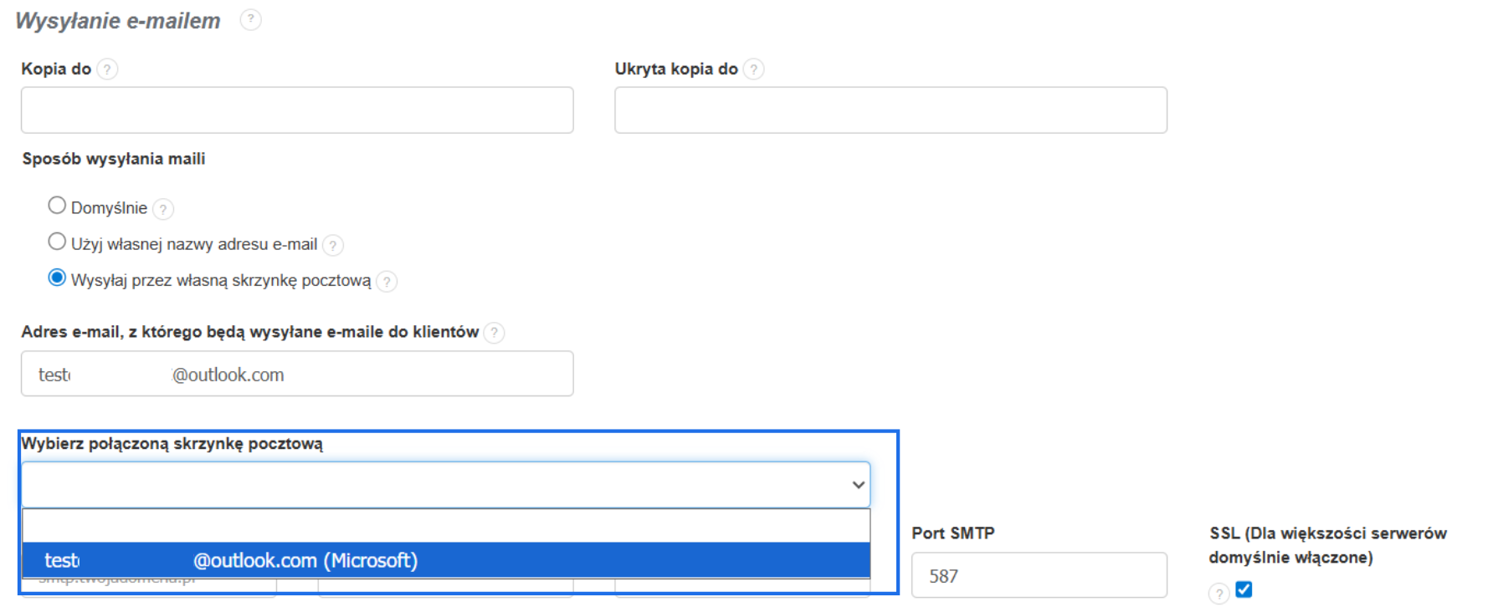Open help tooltip beside Wysyłanie e-mailem heading
This screenshot has height=607, width=1488.
point(250,19)
